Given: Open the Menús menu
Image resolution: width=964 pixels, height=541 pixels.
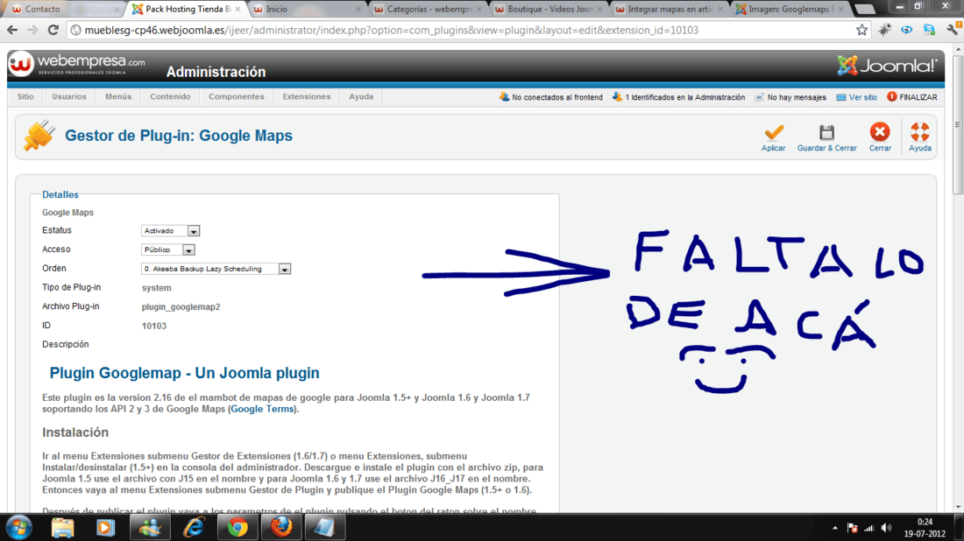Looking at the screenshot, I should click(118, 96).
